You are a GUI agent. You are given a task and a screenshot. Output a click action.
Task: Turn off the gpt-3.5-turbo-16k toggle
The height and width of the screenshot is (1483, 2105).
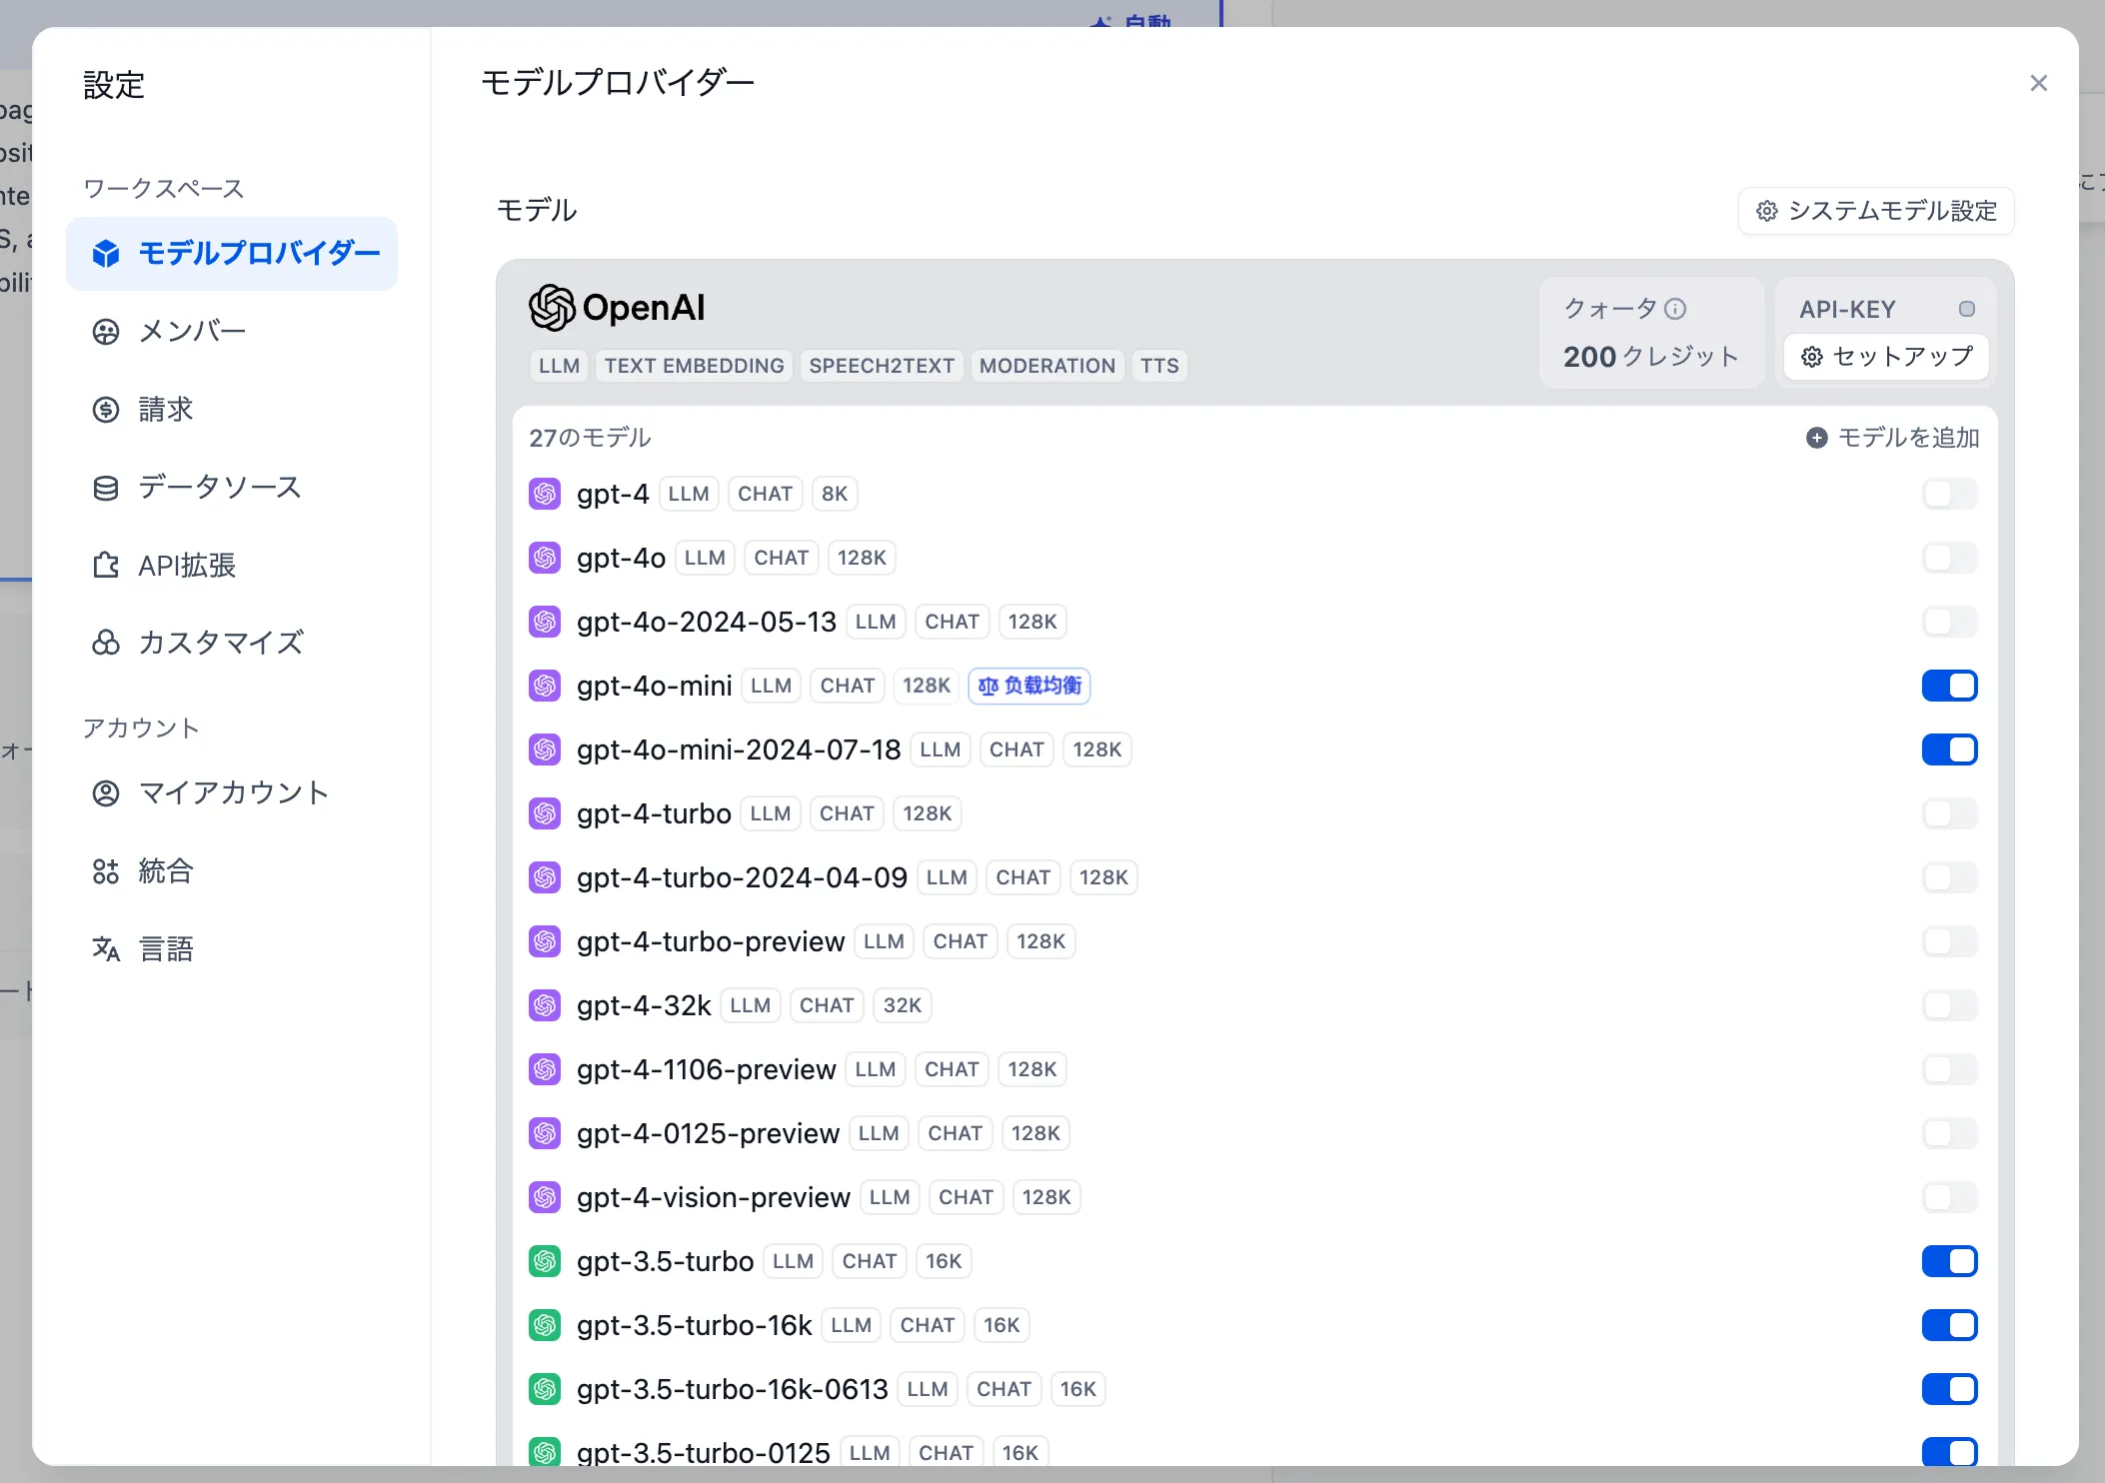click(x=1949, y=1325)
